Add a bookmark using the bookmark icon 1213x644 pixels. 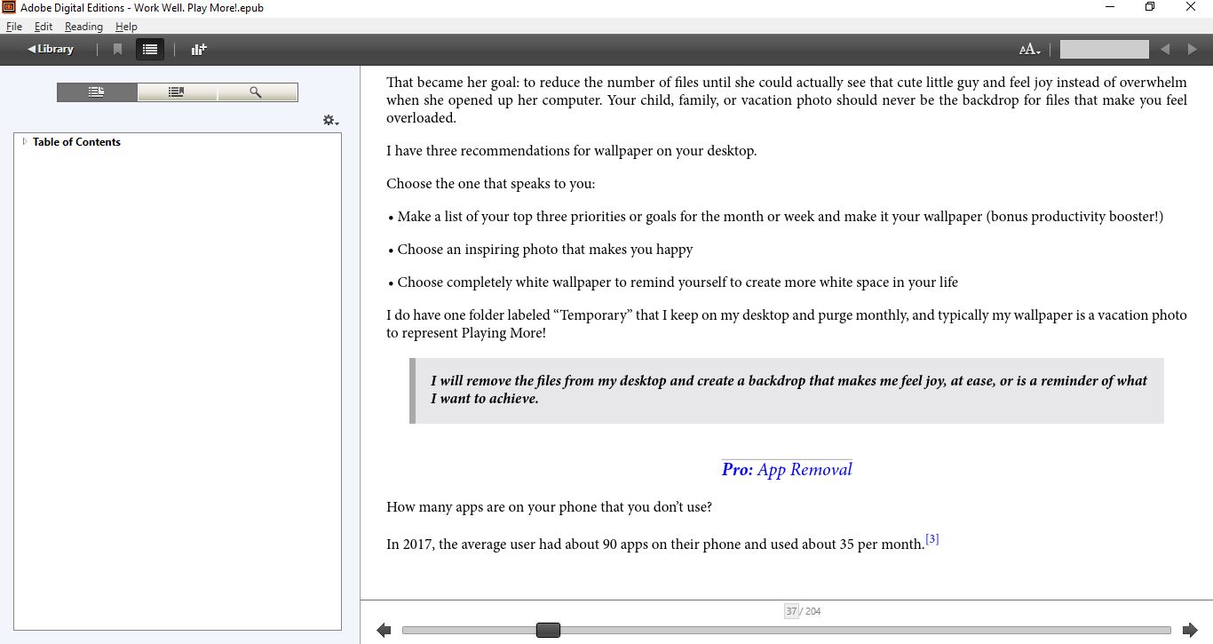117,50
